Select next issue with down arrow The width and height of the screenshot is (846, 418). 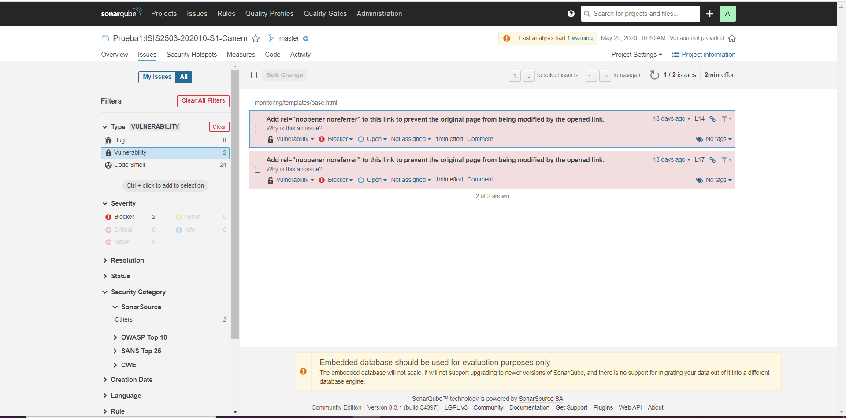[529, 76]
